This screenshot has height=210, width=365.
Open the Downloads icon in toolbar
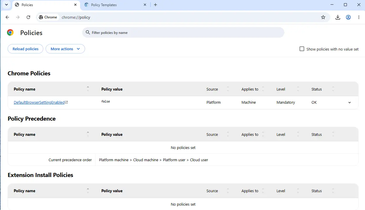[338, 17]
